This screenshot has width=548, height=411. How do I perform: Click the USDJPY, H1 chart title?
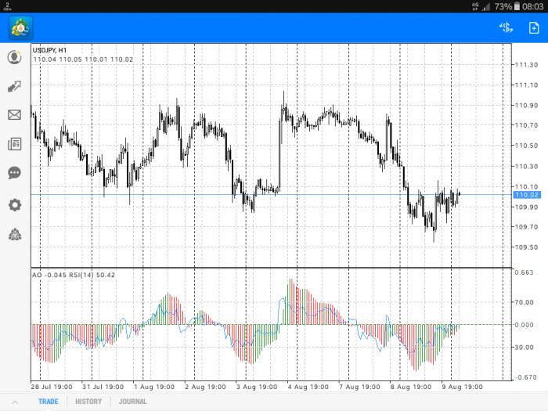pyautogui.click(x=49, y=50)
